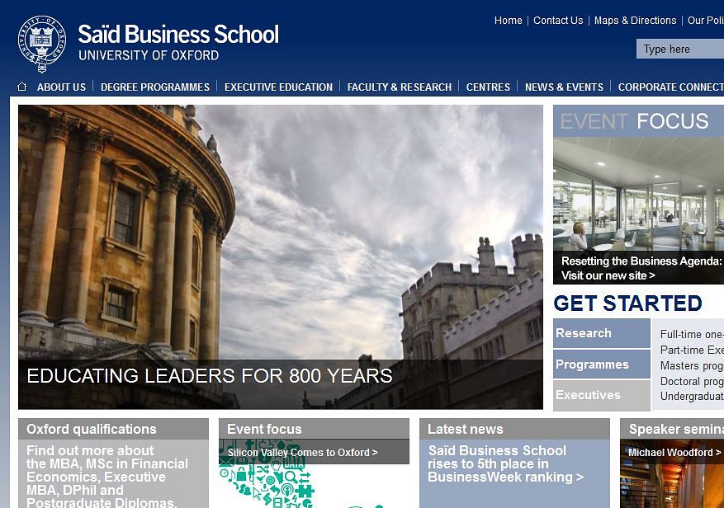
Task: Click the Saïd Business School title logo
Action: [x=178, y=35]
